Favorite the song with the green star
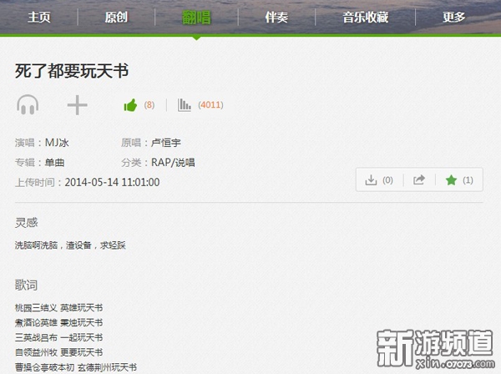 pyautogui.click(x=452, y=179)
